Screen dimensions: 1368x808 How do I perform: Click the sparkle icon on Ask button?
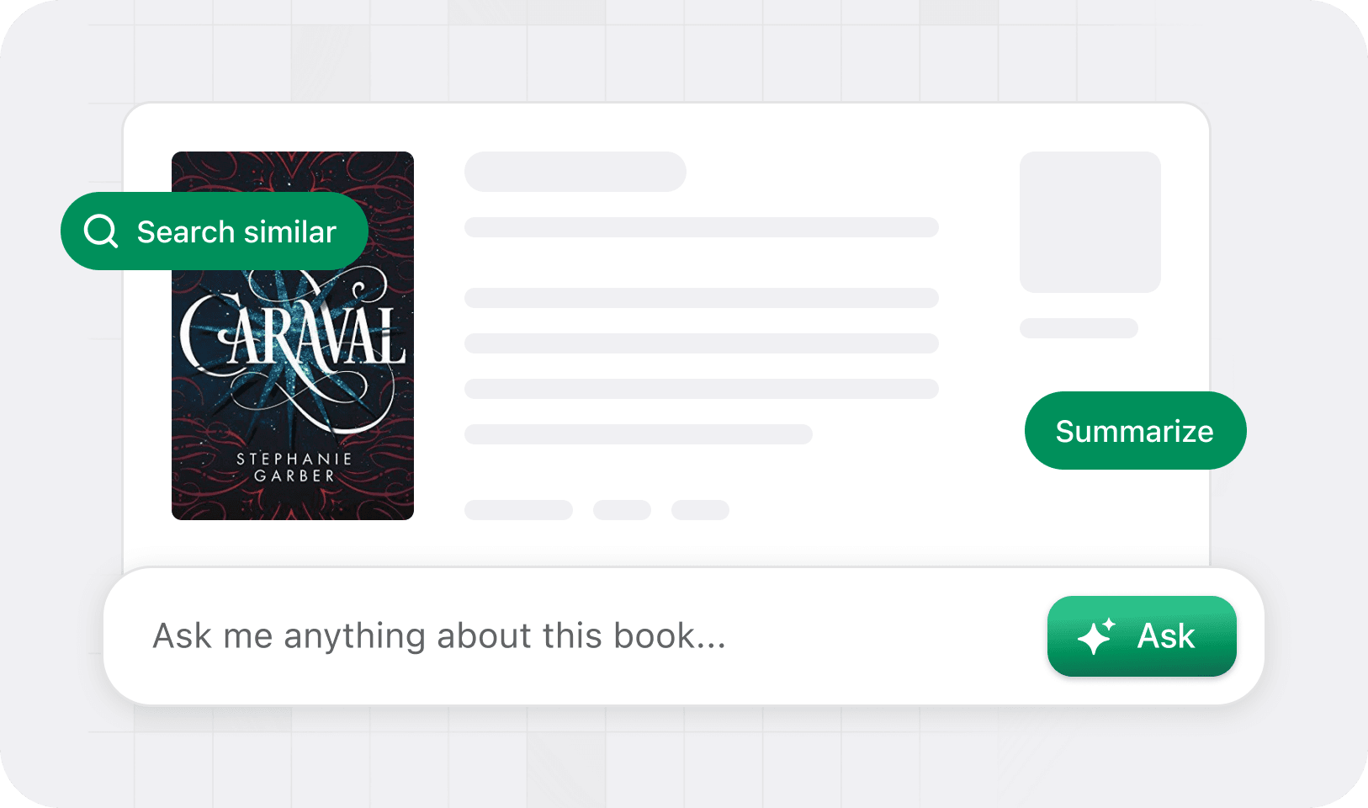1096,636
